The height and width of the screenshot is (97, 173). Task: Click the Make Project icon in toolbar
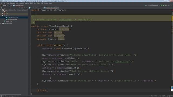coord(146,5)
